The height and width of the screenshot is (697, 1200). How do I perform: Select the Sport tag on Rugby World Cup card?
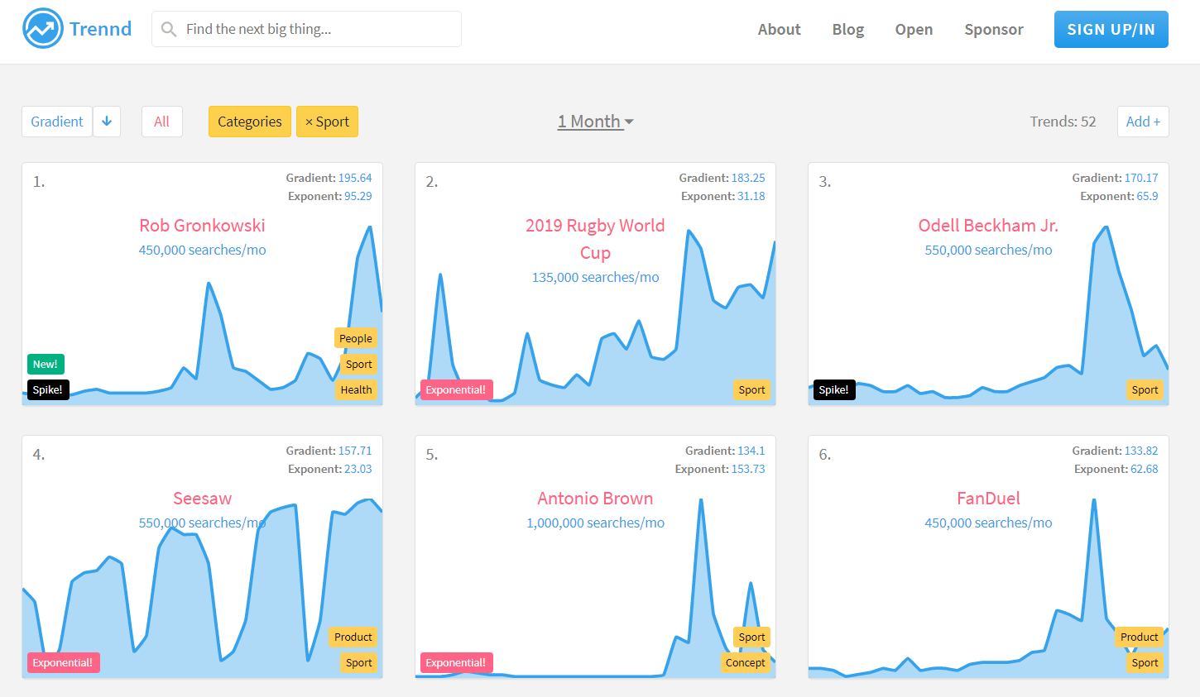[x=751, y=390]
